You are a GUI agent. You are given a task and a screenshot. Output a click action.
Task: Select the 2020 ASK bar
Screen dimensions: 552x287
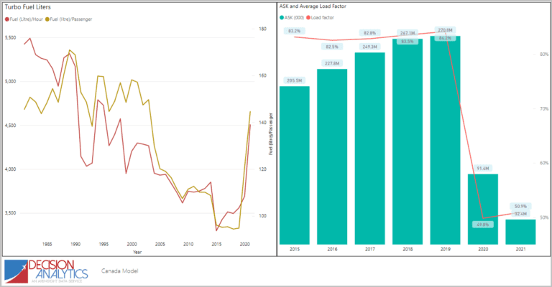pos(483,209)
